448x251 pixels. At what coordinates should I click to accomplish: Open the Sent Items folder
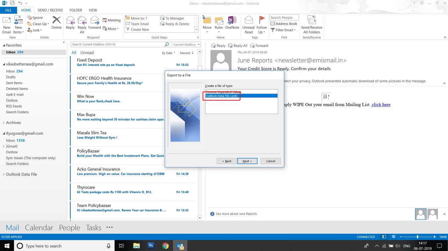(14, 83)
